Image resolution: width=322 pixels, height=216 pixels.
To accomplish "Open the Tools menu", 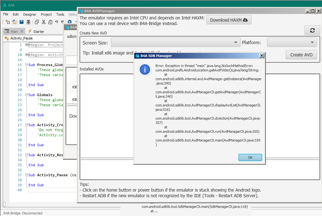I will click(60, 14).
